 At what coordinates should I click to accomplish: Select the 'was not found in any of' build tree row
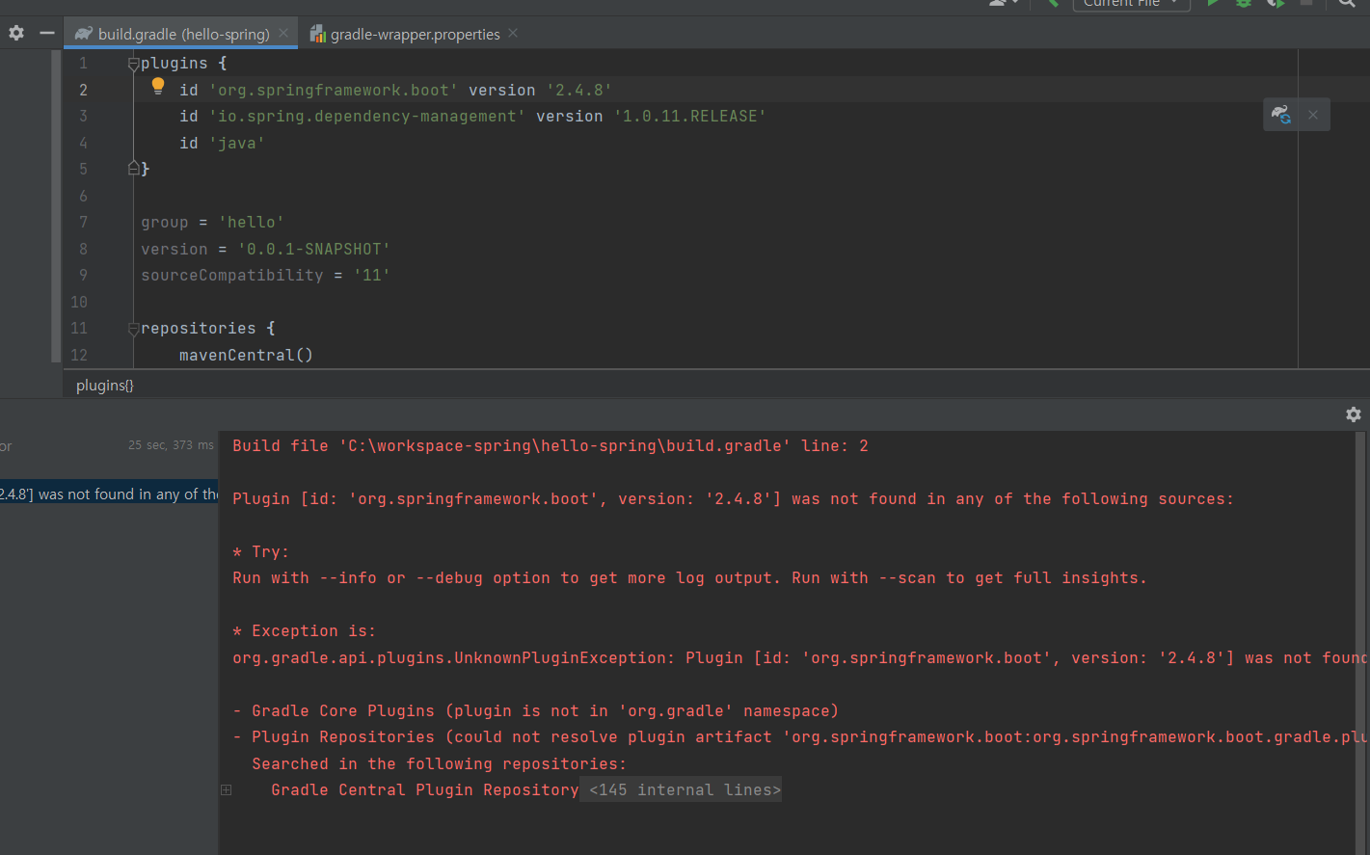point(109,494)
